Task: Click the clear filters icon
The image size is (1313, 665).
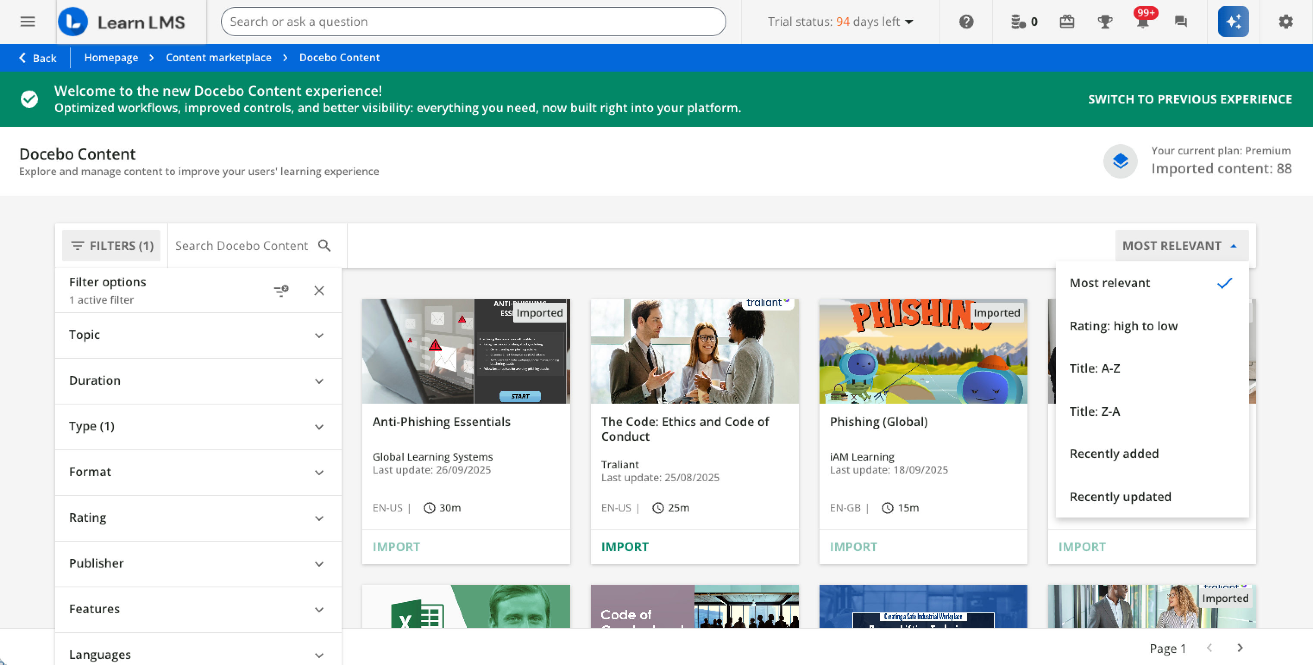Action: (x=281, y=291)
